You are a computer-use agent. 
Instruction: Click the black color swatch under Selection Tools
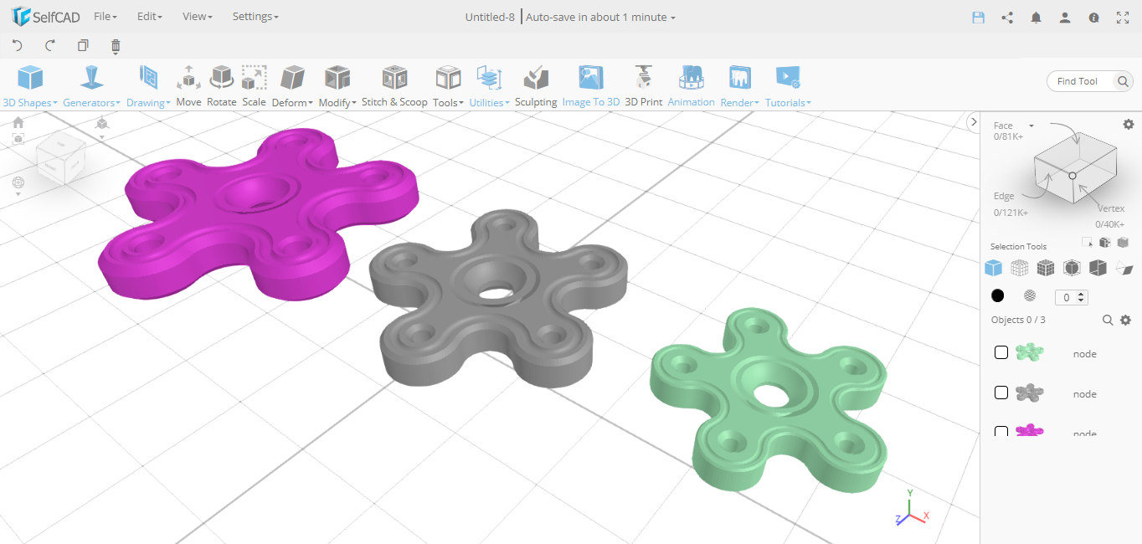coord(997,295)
